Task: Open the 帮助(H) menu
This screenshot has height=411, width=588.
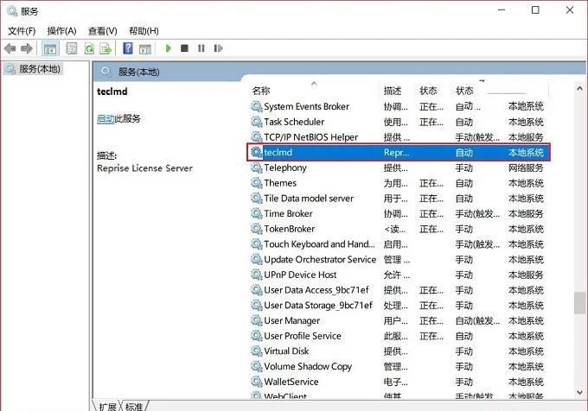Action: click(144, 31)
